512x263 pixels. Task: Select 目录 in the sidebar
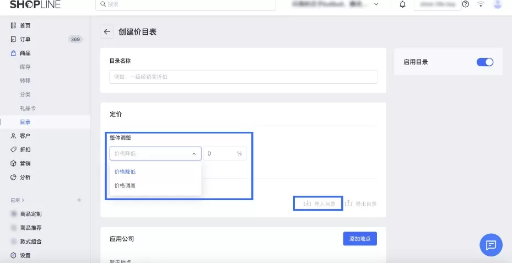tap(25, 122)
